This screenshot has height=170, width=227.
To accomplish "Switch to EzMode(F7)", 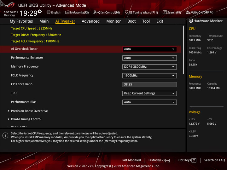I will point(159,160).
